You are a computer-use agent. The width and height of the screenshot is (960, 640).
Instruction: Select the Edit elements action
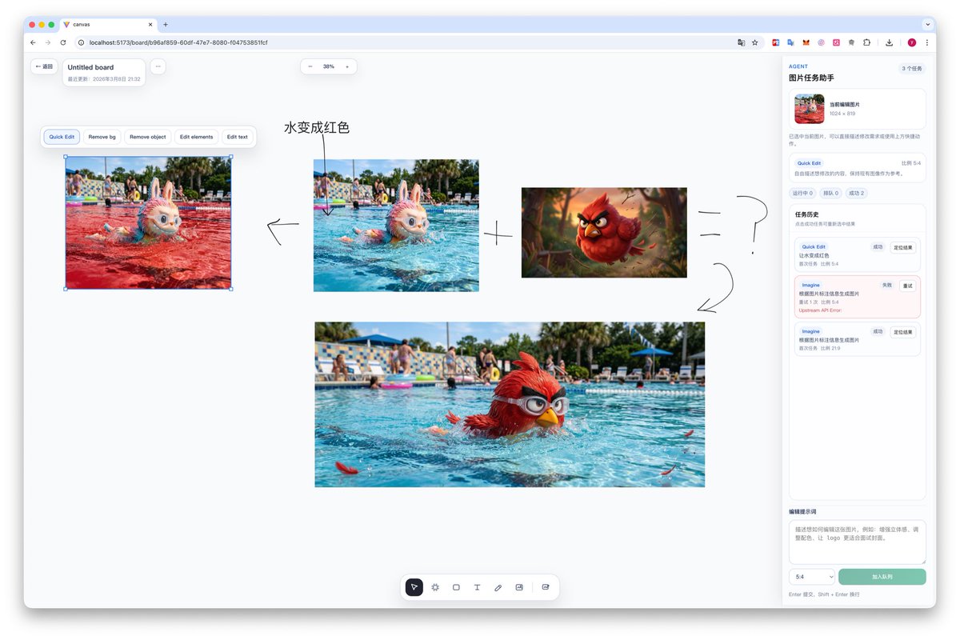(196, 137)
